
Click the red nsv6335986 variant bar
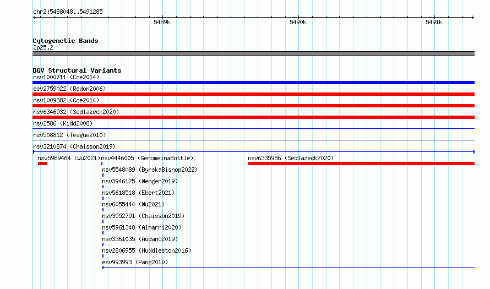pyautogui.click(x=361, y=163)
